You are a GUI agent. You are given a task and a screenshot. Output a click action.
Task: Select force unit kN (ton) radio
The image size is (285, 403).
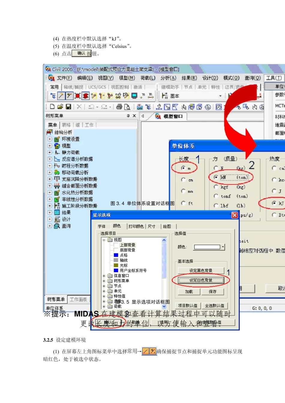click(x=216, y=177)
